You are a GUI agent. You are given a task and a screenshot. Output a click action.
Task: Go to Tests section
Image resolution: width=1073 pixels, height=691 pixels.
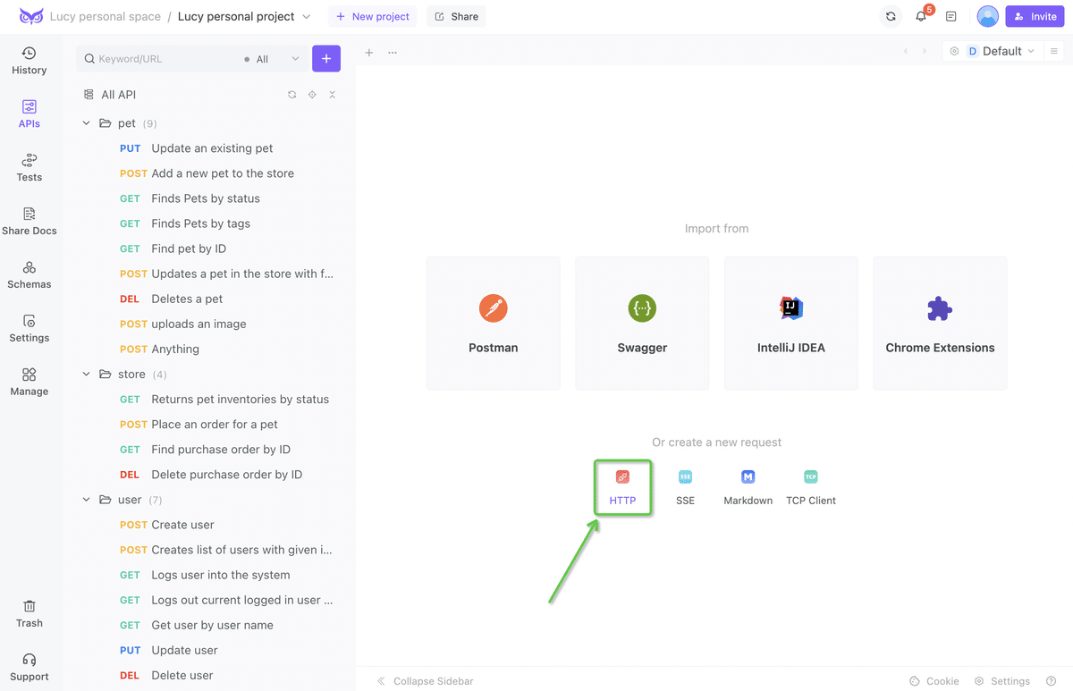[x=30, y=168]
